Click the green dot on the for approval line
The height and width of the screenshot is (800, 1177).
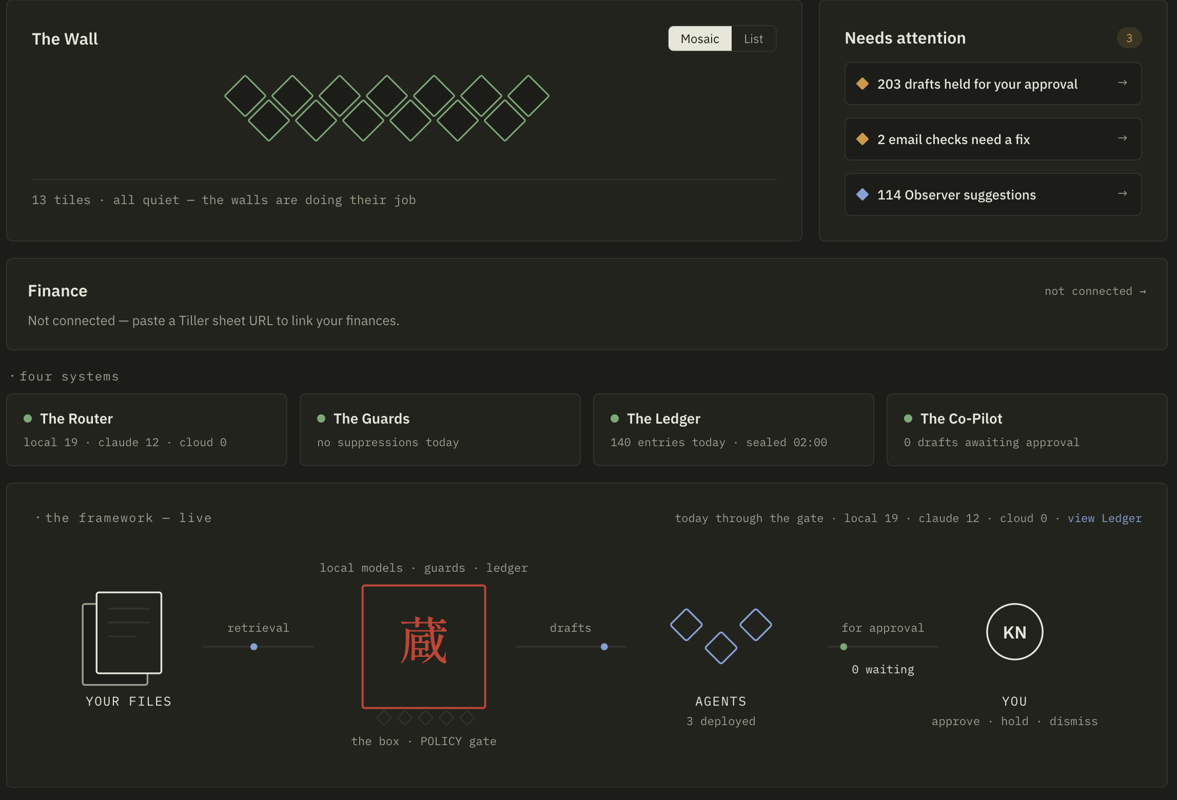843,647
